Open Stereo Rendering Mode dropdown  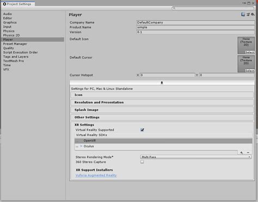(196, 157)
